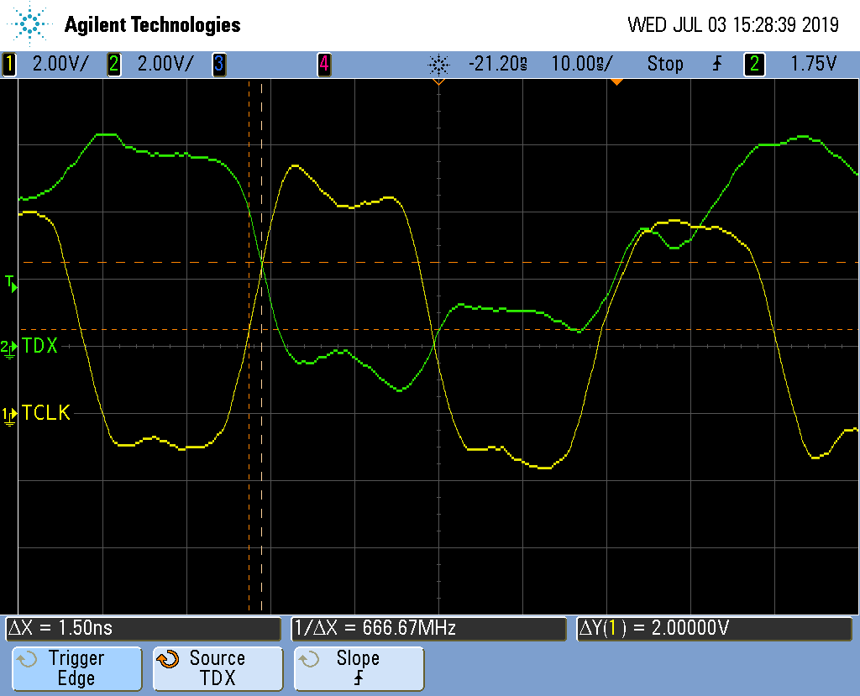This screenshot has width=860, height=696.
Task: Click the trigger delay sunburst icon
Action: point(438,64)
